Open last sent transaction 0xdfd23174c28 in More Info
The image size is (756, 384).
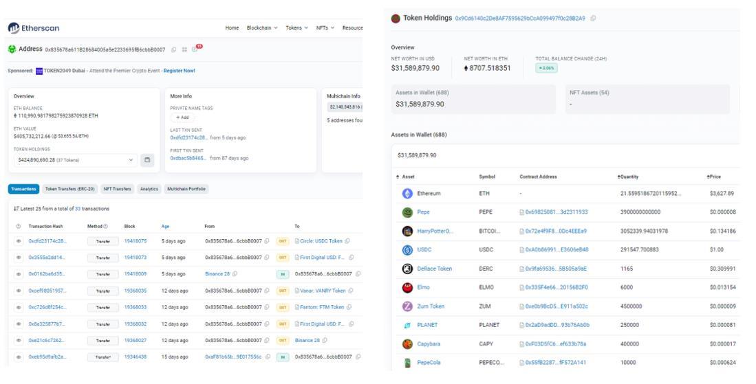(188, 137)
